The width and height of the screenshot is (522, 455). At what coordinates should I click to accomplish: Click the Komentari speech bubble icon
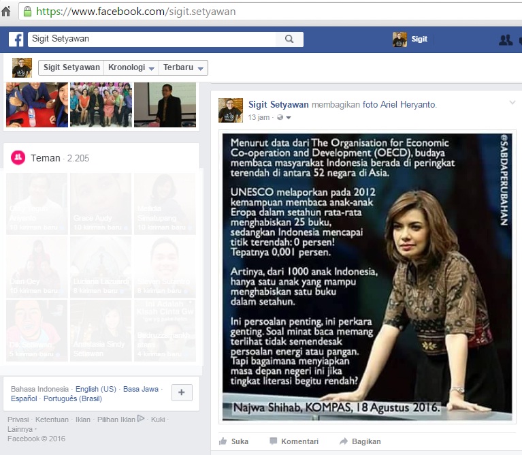click(x=274, y=441)
